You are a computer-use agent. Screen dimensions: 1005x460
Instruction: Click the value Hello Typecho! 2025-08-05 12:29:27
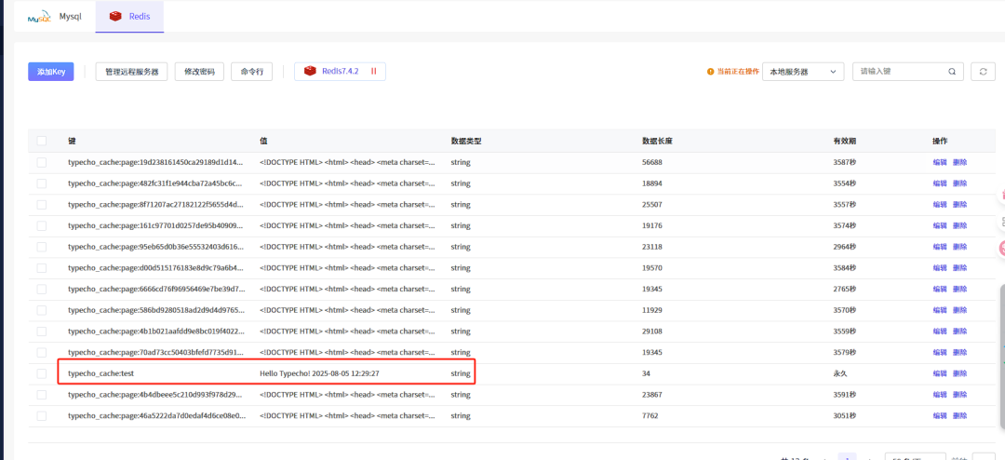point(319,373)
